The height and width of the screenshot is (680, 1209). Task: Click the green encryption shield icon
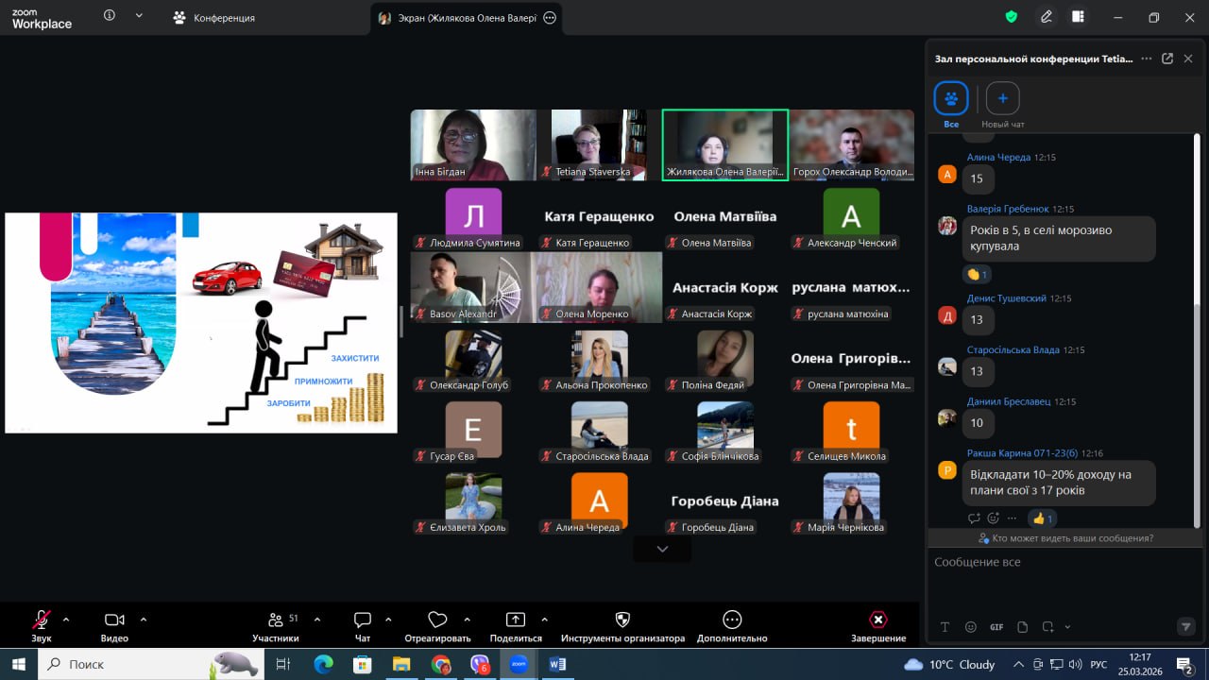pyautogui.click(x=1012, y=17)
